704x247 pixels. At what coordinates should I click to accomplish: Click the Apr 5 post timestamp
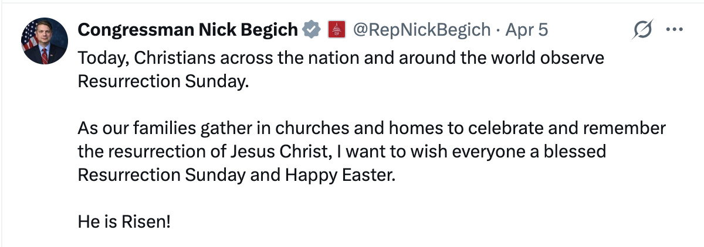(527, 29)
